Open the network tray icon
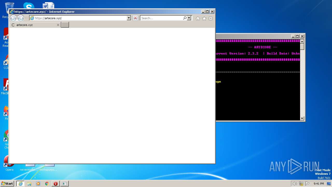The width and height of the screenshot is (332, 187). (x=301, y=184)
